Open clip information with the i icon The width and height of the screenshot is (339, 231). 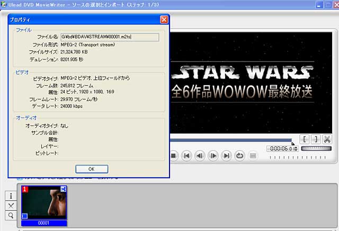11,196
